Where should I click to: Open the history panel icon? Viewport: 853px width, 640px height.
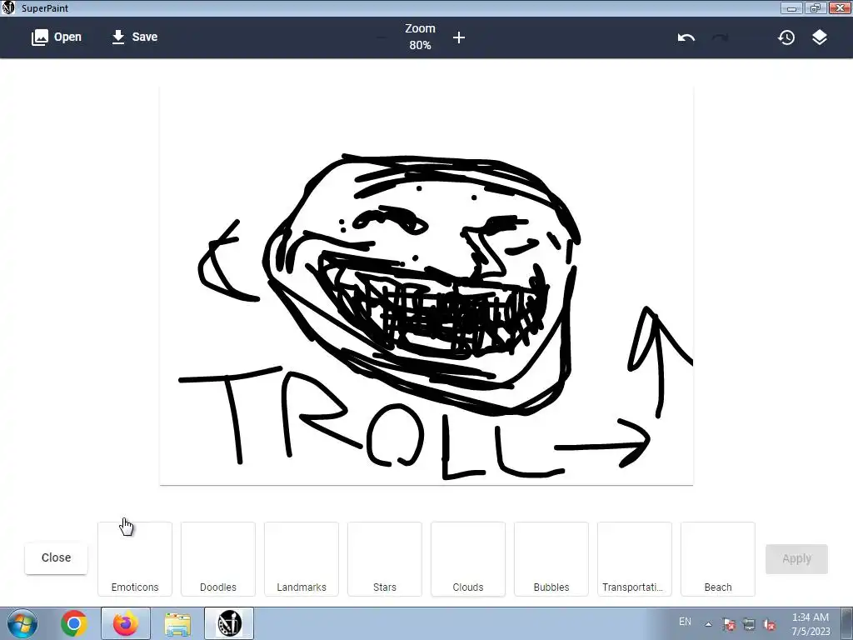(786, 37)
